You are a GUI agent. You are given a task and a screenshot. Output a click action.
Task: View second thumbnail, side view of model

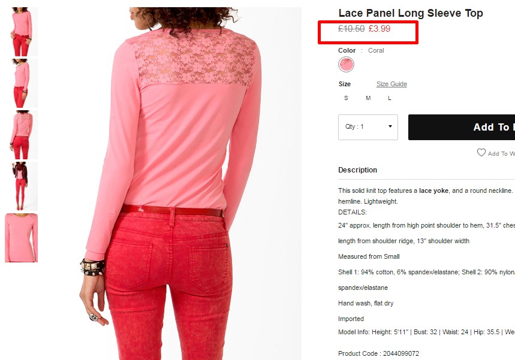[22, 83]
